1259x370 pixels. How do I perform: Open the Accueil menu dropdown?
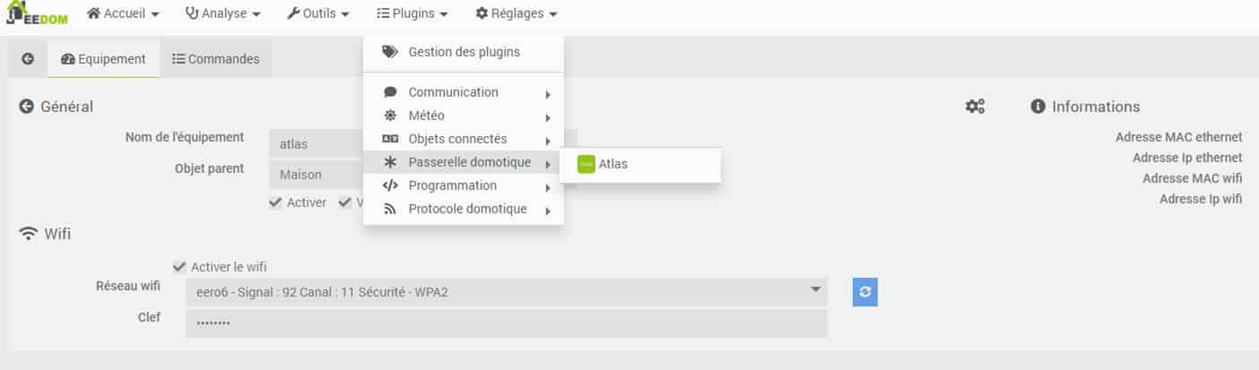pos(123,13)
